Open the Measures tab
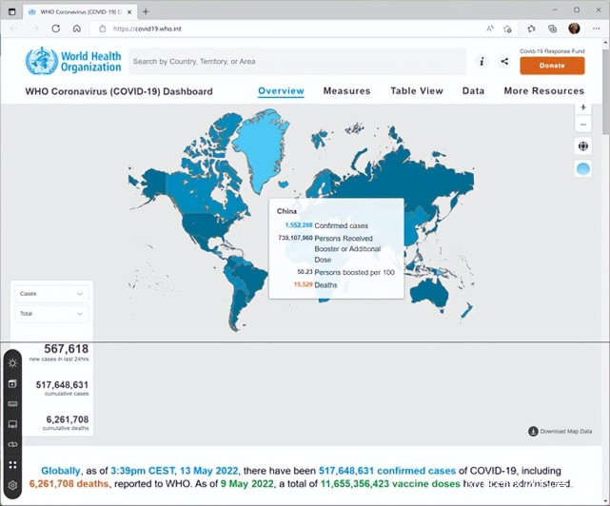Image resolution: width=610 pixels, height=506 pixels. point(346,90)
